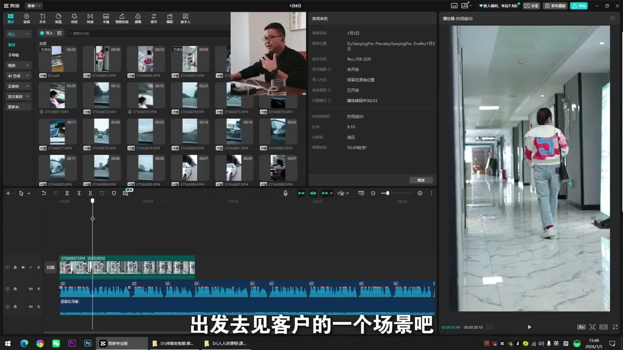Image resolution: width=623 pixels, height=350 pixels.
Task: Open the 模板 (templates) icon
Action: [169, 18]
